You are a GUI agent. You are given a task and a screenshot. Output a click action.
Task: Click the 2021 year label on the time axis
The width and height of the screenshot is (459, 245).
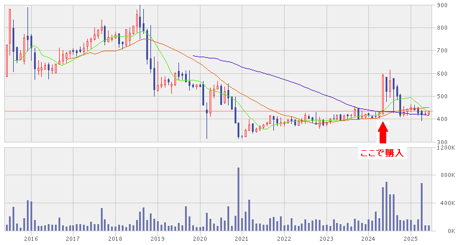(x=242, y=239)
